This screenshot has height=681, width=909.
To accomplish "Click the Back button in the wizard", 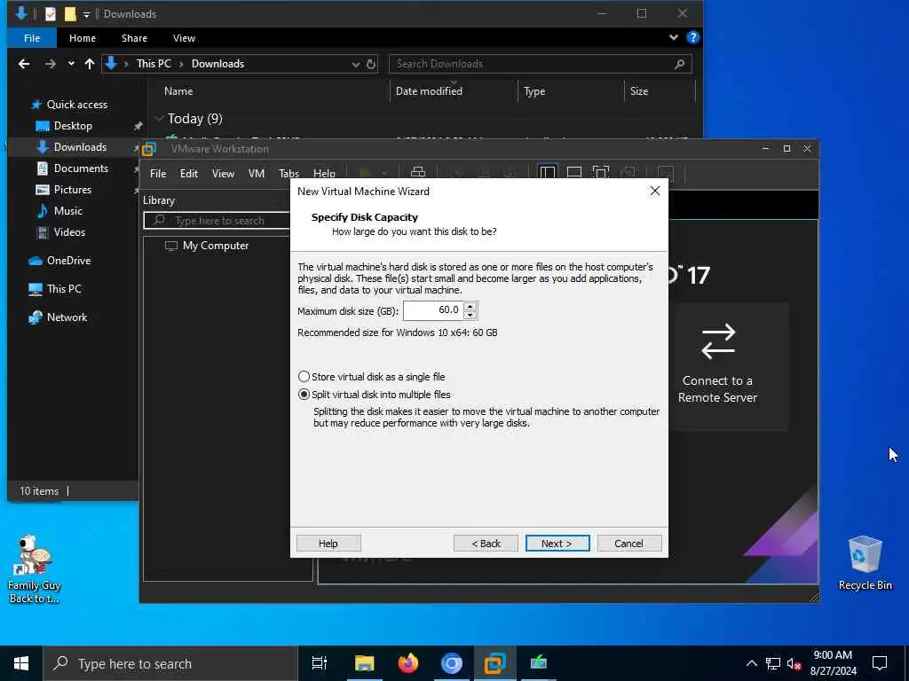I will click(x=486, y=544).
